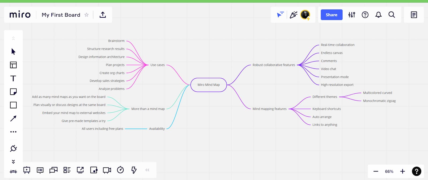This screenshot has height=180, width=428.
Task: Select the Brainstorm node
Action: [x=116, y=41]
